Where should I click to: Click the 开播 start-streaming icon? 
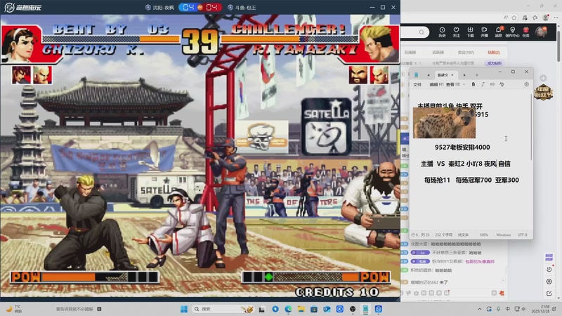click(x=484, y=32)
